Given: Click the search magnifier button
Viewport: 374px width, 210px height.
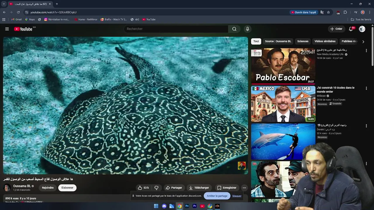Looking at the screenshot, I should (234, 29).
